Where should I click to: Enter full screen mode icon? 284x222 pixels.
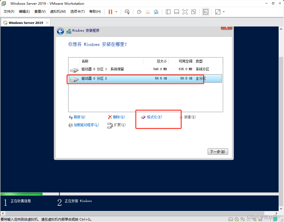[185, 12]
